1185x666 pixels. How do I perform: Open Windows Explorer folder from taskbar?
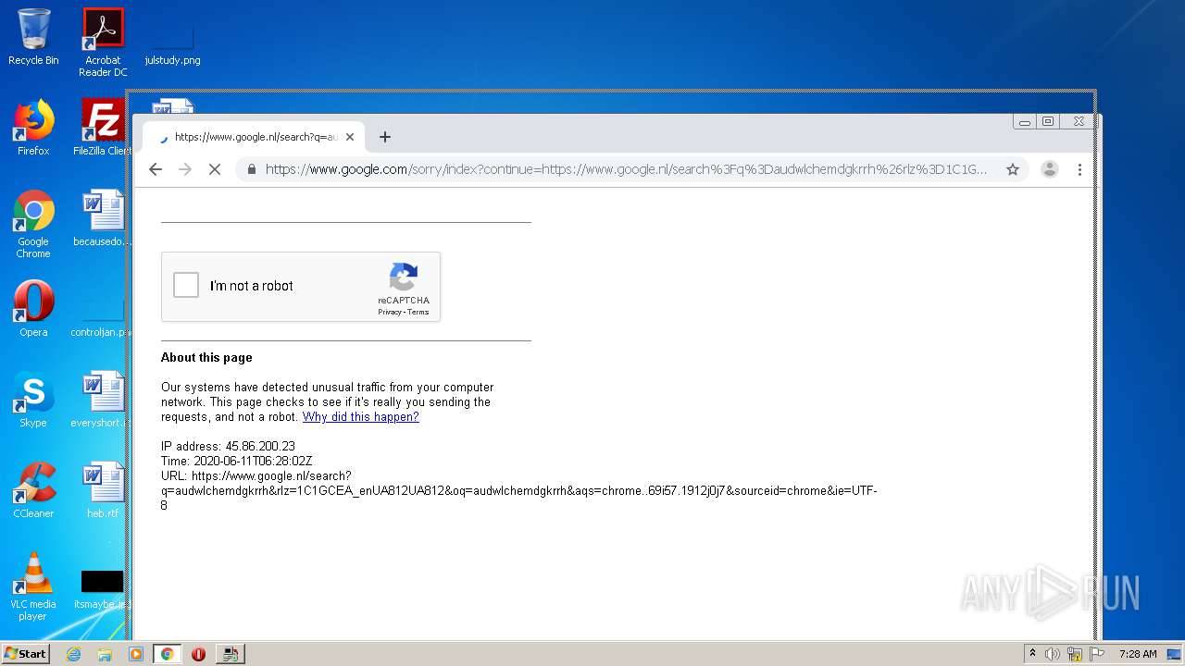point(105,654)
